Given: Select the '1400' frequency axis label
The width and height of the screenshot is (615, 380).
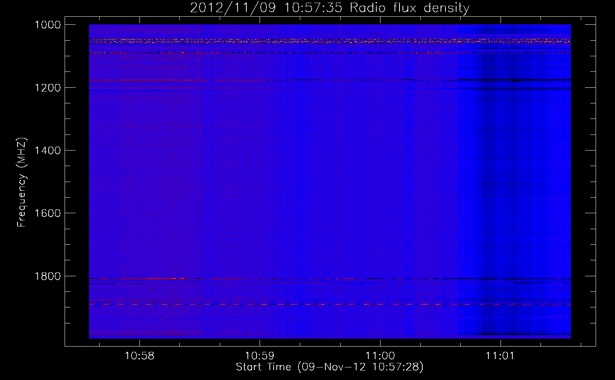Looking at the screenshot, I should (48, 150).
